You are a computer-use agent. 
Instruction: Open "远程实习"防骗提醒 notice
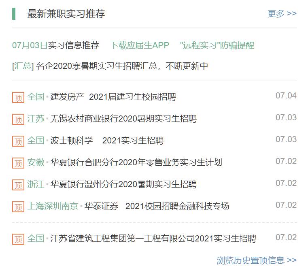tap(217, 45)
